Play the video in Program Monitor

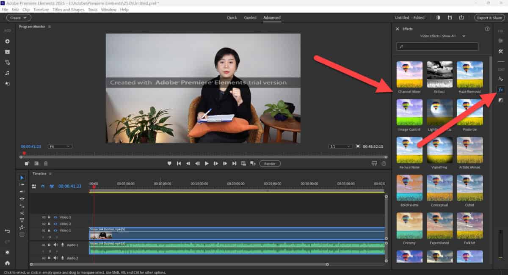point(207,163)
